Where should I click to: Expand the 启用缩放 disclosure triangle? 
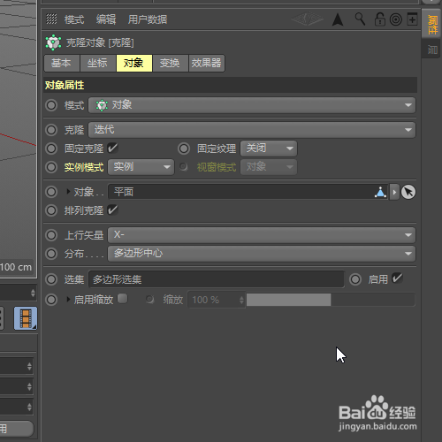point(68,300)
